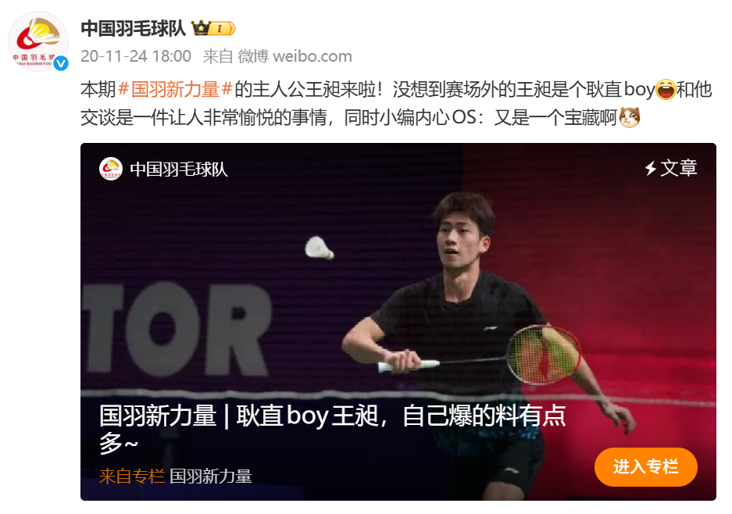The width and height of the screenshot is (732, 514).
Task: Click the orange 进入专栏 button
Action: coord(645,466)
